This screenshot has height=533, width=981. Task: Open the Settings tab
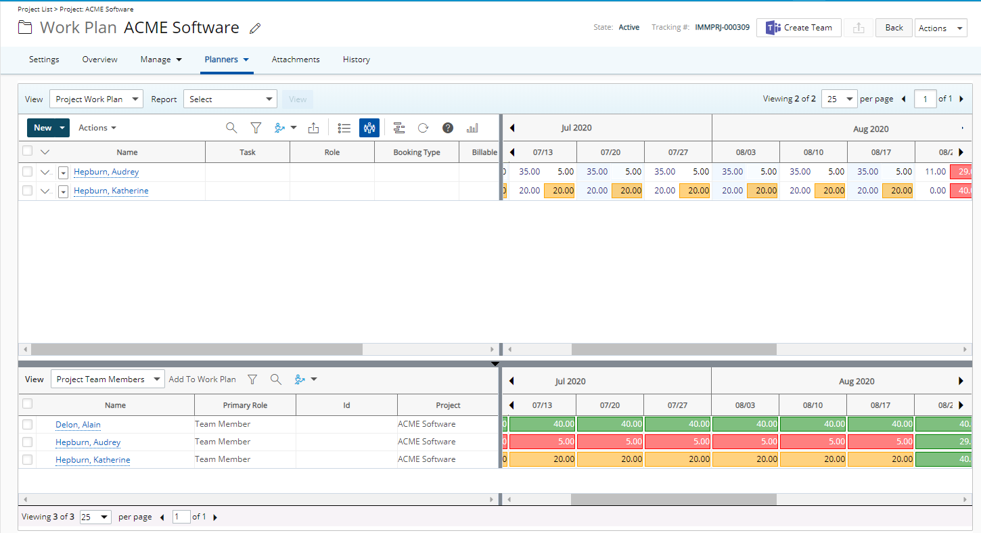point(44,60)
